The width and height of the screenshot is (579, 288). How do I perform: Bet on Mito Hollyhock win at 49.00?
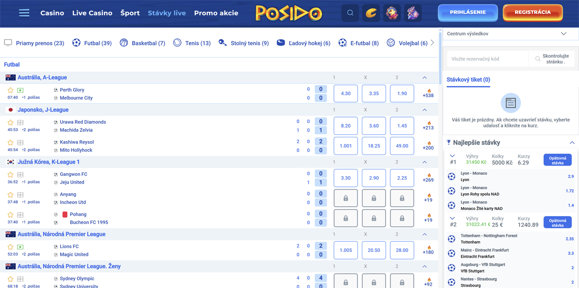coord(402,146)
